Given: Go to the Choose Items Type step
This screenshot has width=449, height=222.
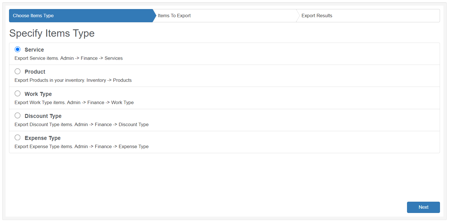Looking at the screenshot, I should tap(33, 16).
